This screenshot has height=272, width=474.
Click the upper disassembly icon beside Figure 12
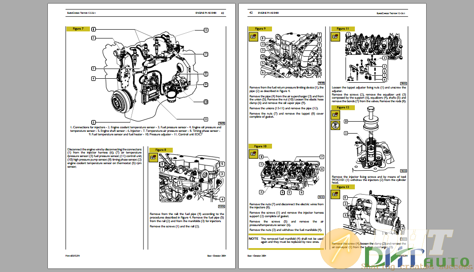(x=335, y=115)
